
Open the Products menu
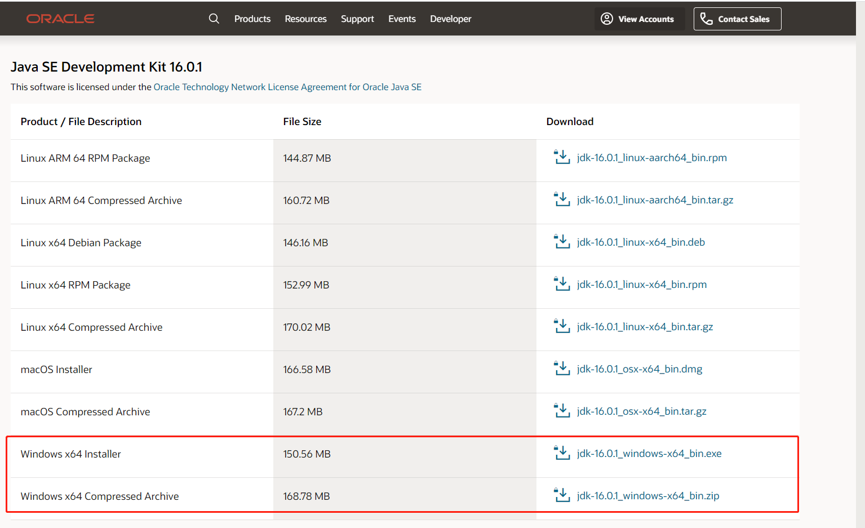(252, 19)
